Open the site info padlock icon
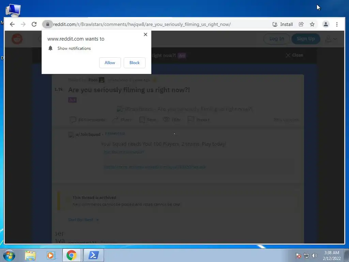The width and height of the screenshot is (349, 262). point(47,24)
